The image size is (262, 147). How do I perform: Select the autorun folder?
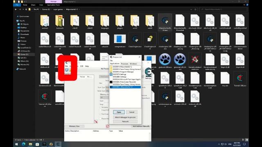tap(45, 22)
